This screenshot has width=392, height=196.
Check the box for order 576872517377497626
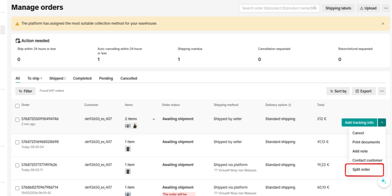17,165
